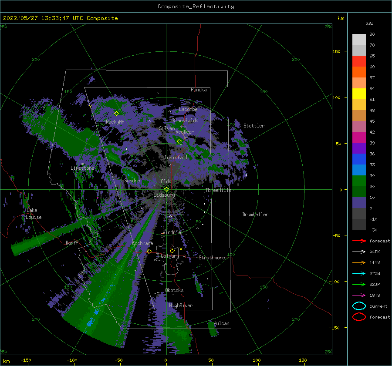Click the white 04DK arrow icon
Viewport: 392px width, 366px height.
[359, 252]
